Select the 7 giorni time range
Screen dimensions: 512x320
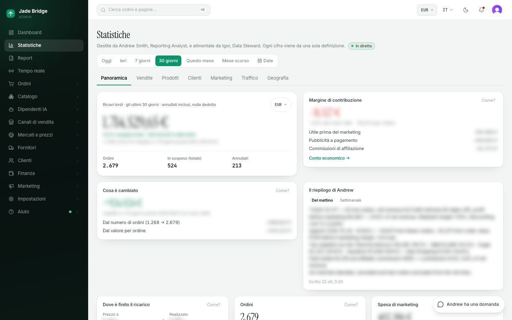pyautogui.click(x=143, y=61)
